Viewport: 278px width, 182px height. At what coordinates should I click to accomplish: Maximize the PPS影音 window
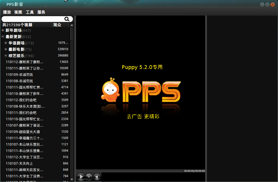(x=267, y=4)
